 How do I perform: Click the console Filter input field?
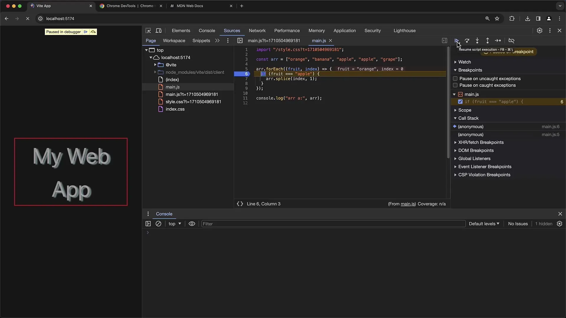[333, 224]
